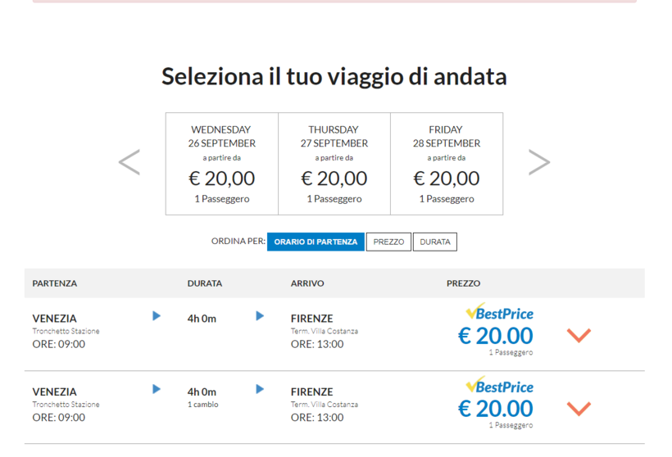Image resolution: width=672 pixels, height=457 pixels.
Task: Click blue arrow after second VENEZIA departure
Action: point(157,390)
